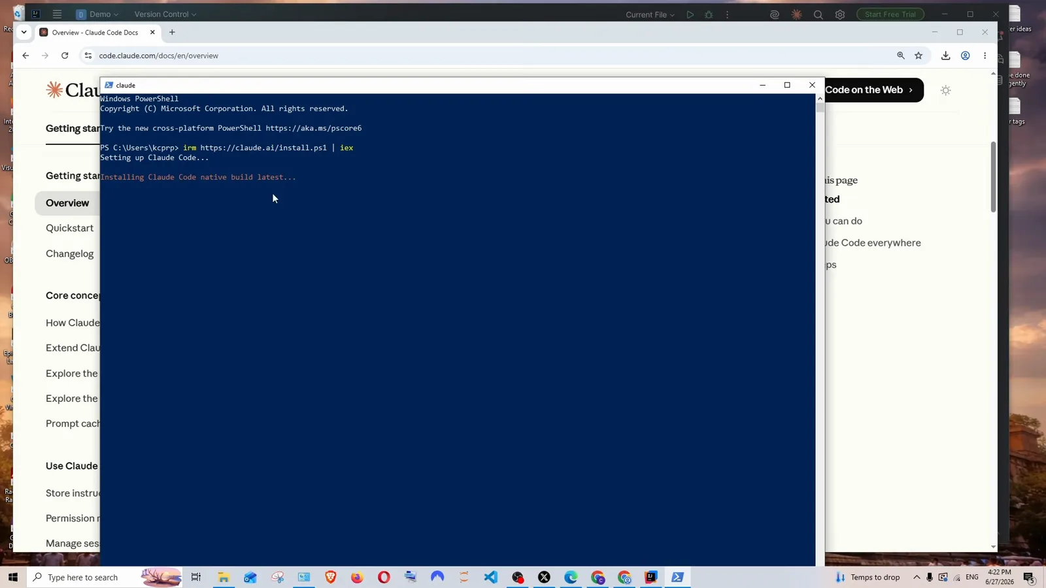Expand the system tray hidden icons chevron

pos(917,578)
